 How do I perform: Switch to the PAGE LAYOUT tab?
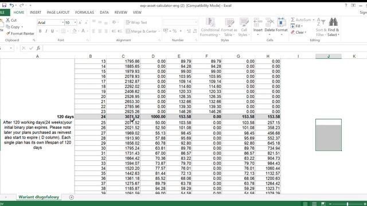point(58,13)
